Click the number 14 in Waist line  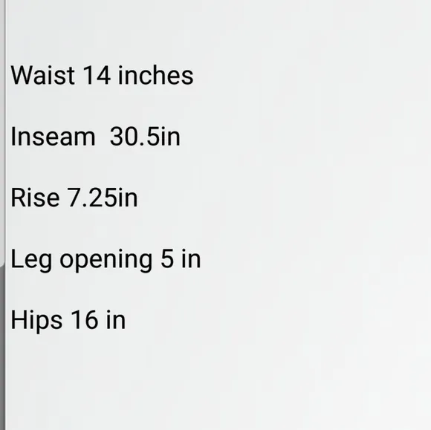[x=97, y=75]
